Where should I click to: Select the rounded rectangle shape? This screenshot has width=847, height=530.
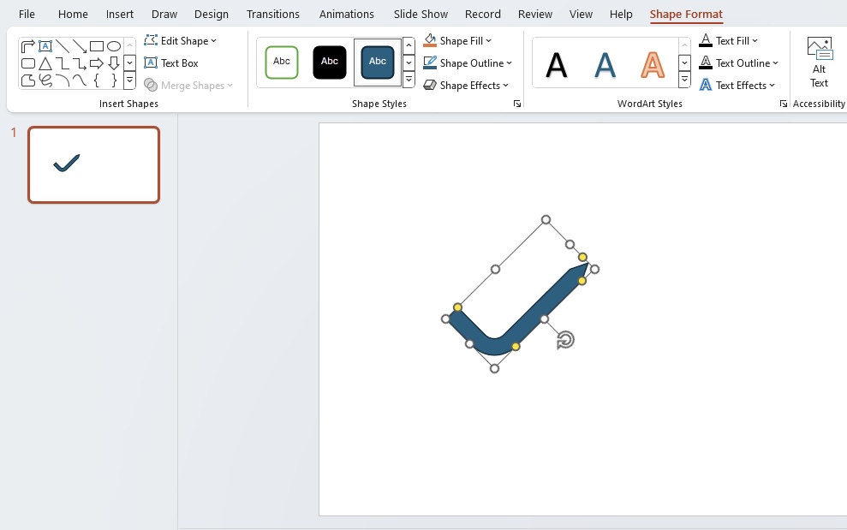[x=28, y=63]
